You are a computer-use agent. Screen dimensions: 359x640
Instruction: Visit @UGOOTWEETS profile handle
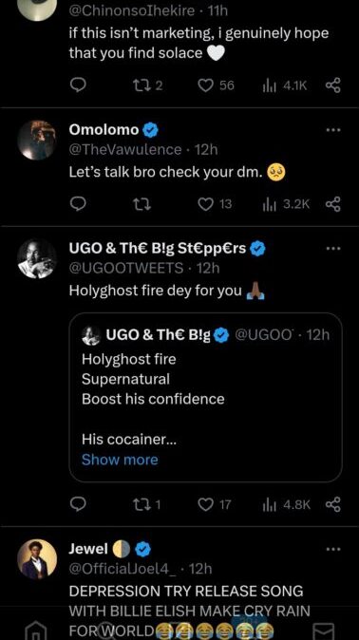click(125, 268)
